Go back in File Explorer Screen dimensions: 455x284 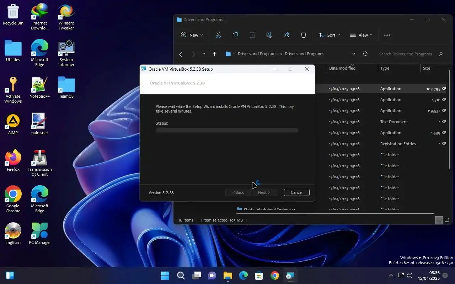tap(181, 54)
